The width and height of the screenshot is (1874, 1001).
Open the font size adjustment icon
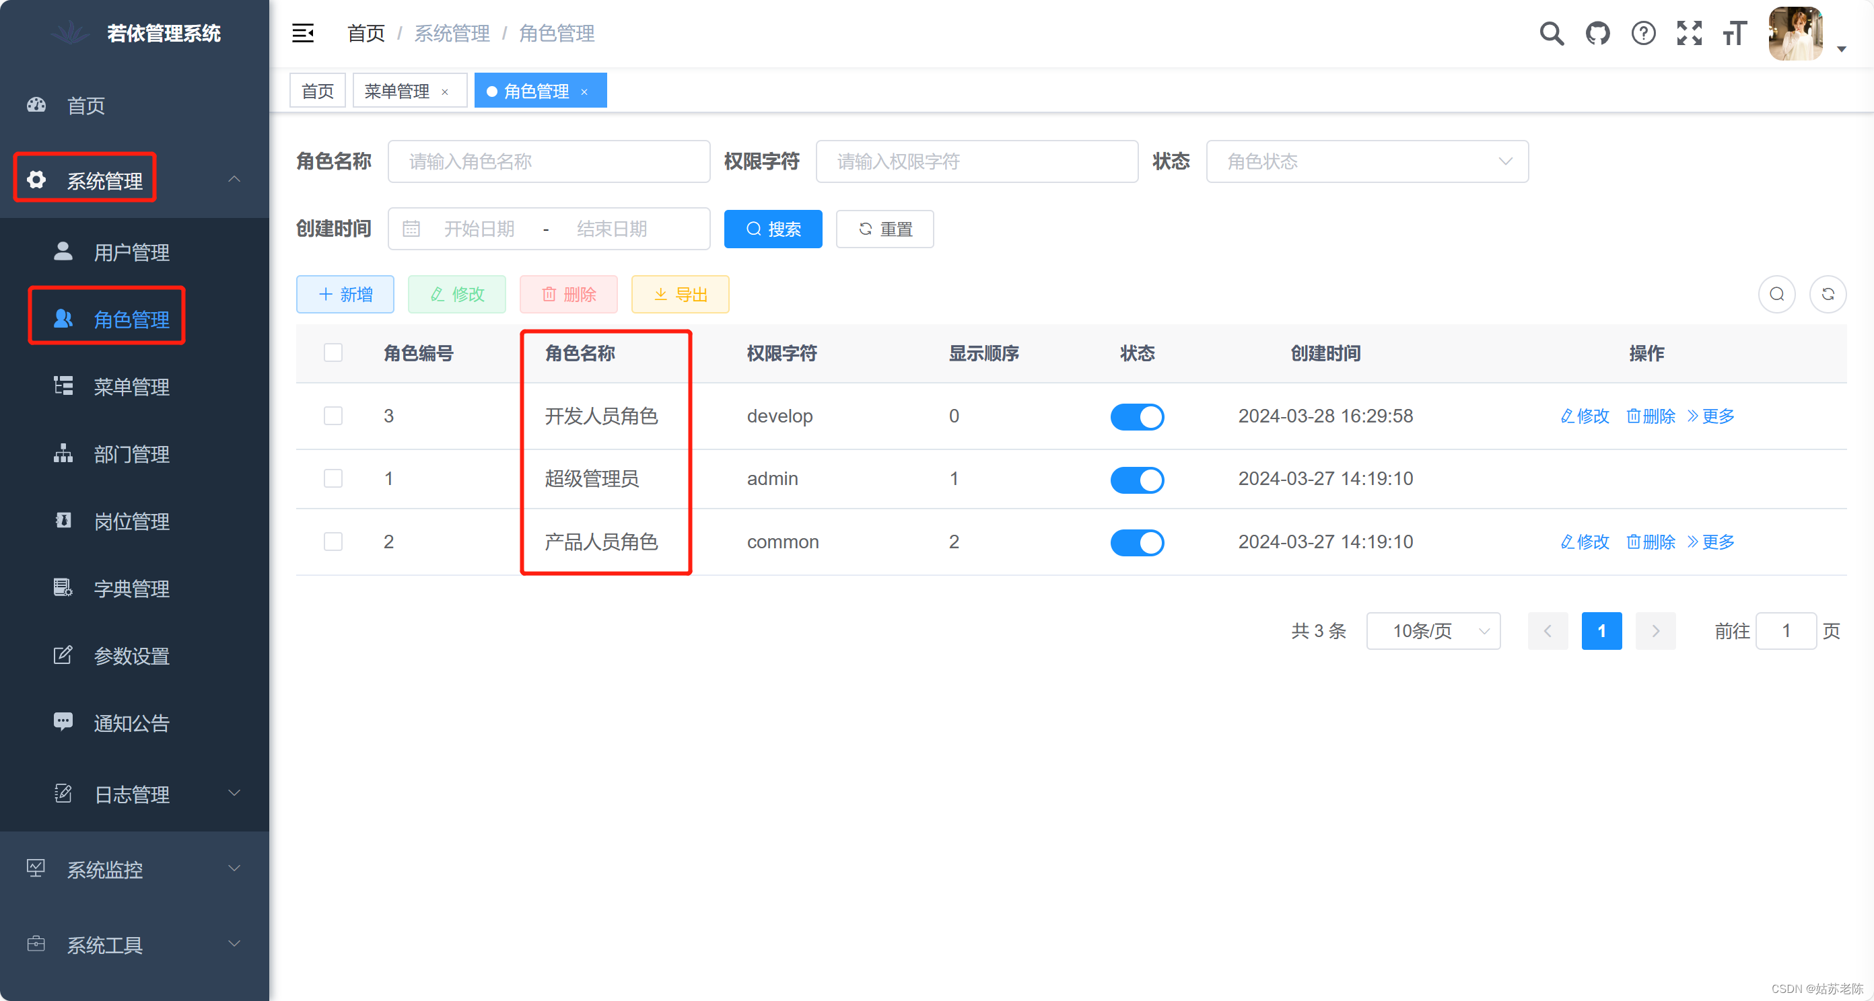click(x=1735, y=34)
